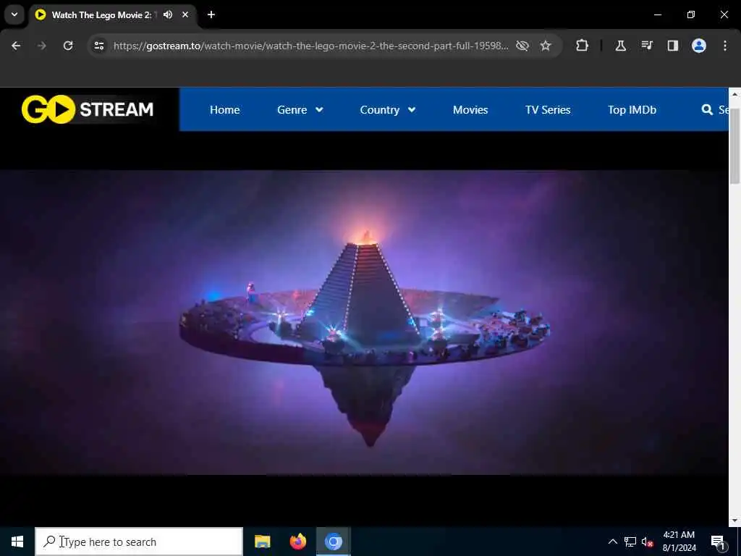
Task: Open the media controls icon
Action: (647, 46)
